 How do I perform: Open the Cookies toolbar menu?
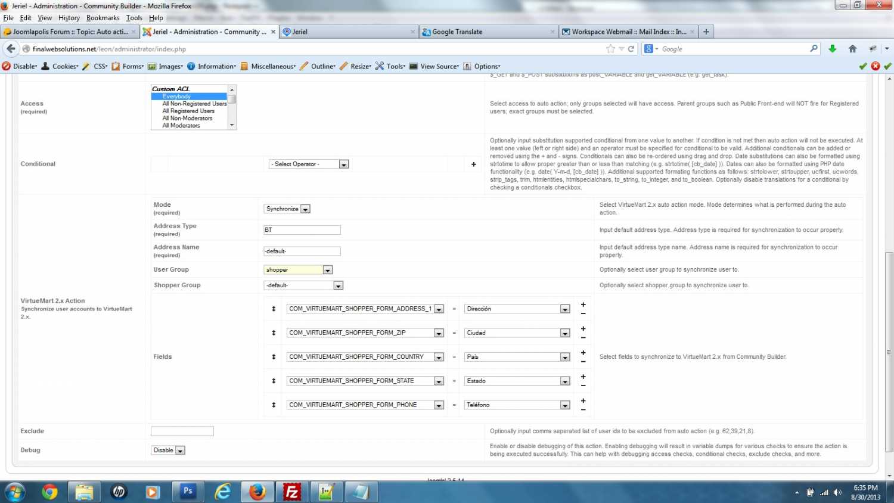[x=60, y=66]
